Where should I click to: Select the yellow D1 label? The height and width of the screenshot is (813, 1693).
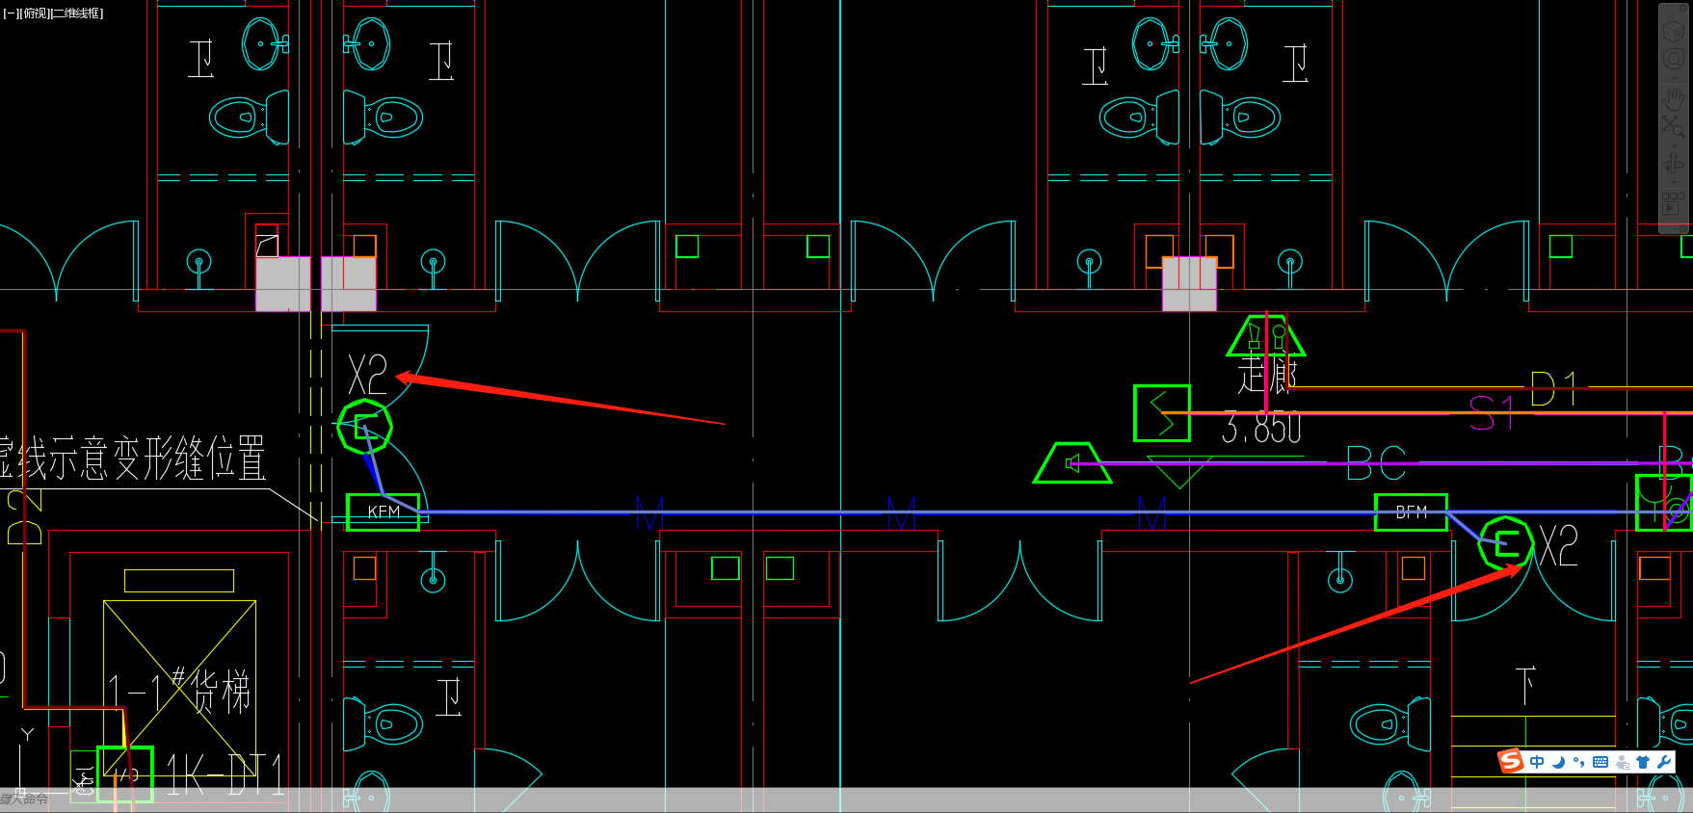(1553, 389)
